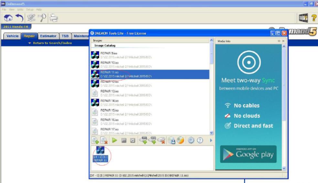The height and width of the screenshot is (183, 318).
Task: Click the Back arrow in OnDemand5 toolbar
Action: [x=19, y=18]
